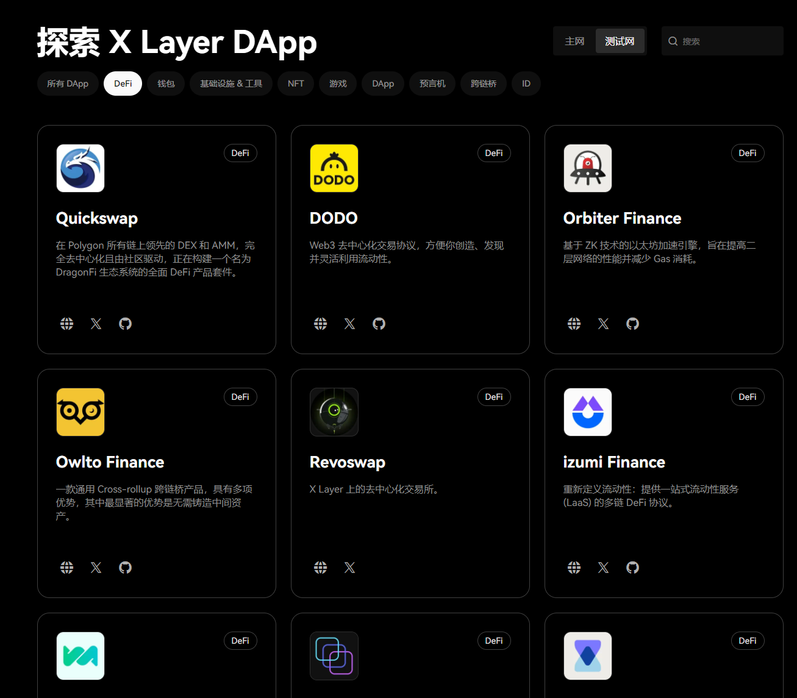The image size is (797, 698).
Task: Click the green logo in bottom-left card
Action: point(80,656)
